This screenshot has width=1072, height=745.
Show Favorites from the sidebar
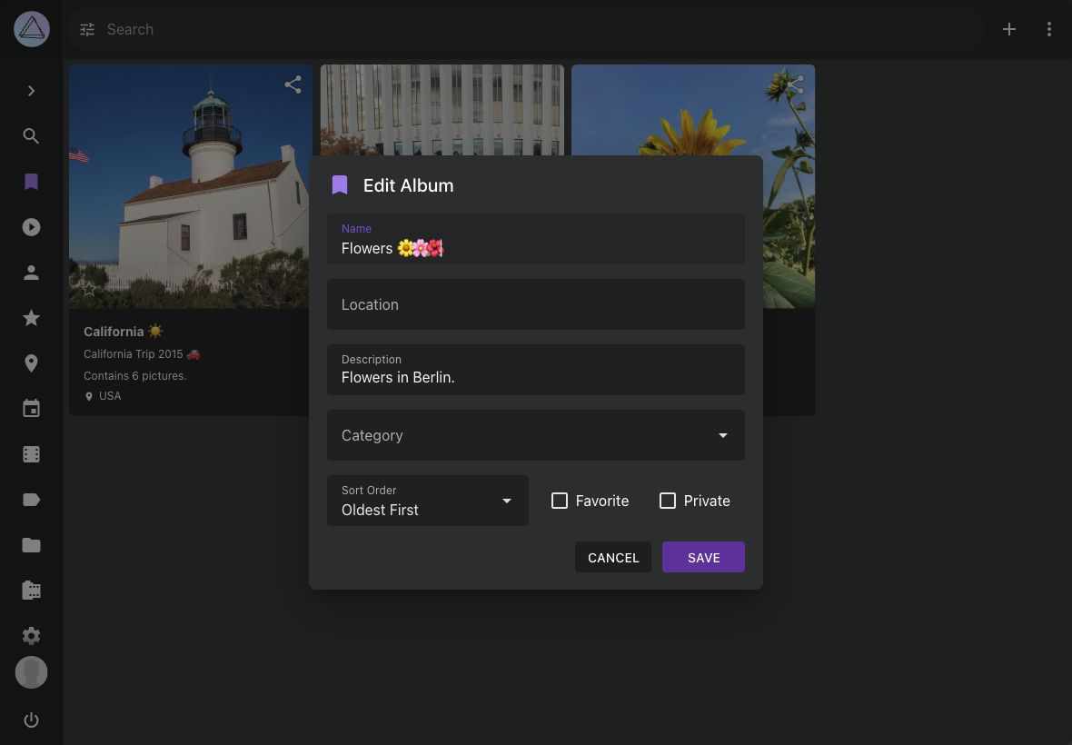31,318
